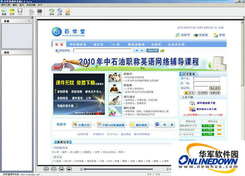Screen dimensions: 245x176
Task: Click the 课件无忧 免费下载 promo image
Action: [x=79, y=94]
